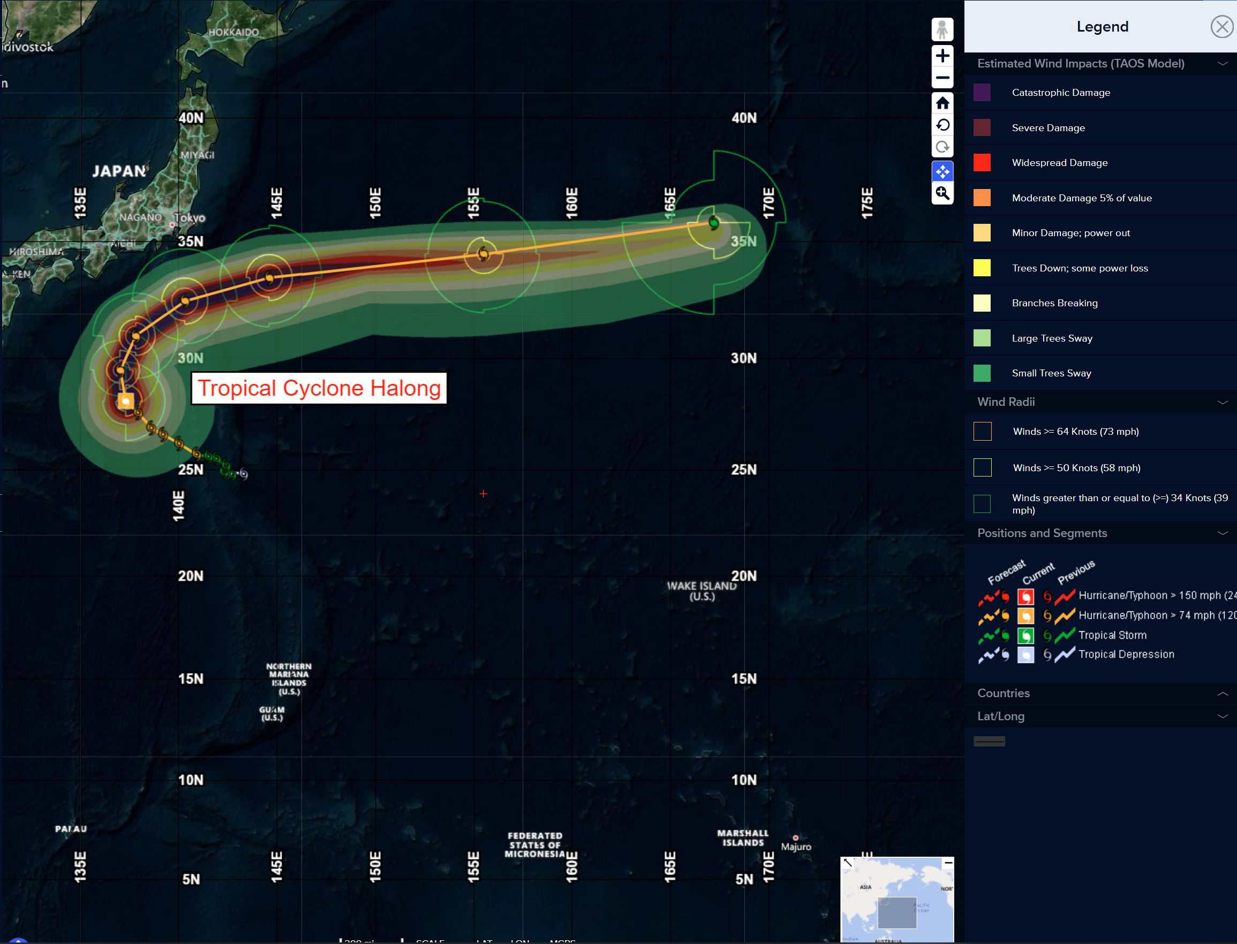Click Winds >= 50 Knots legend box
The height and width of the screenshot is (944, 1237).
click(983, 467)
